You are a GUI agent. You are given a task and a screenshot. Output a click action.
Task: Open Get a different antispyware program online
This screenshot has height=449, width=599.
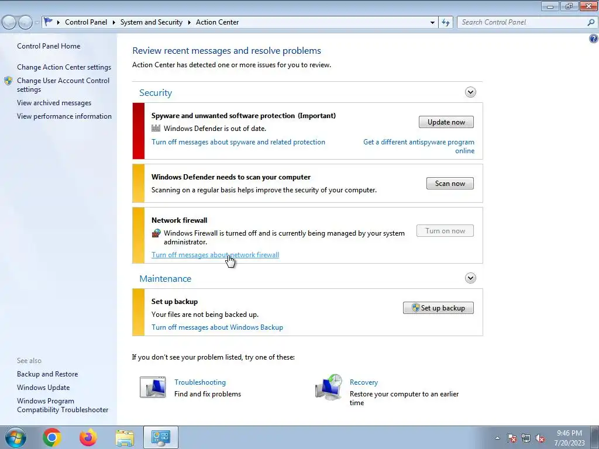(x=419, y=146)
